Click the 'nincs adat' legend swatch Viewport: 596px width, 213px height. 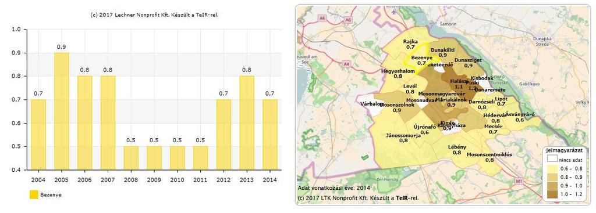552,159
